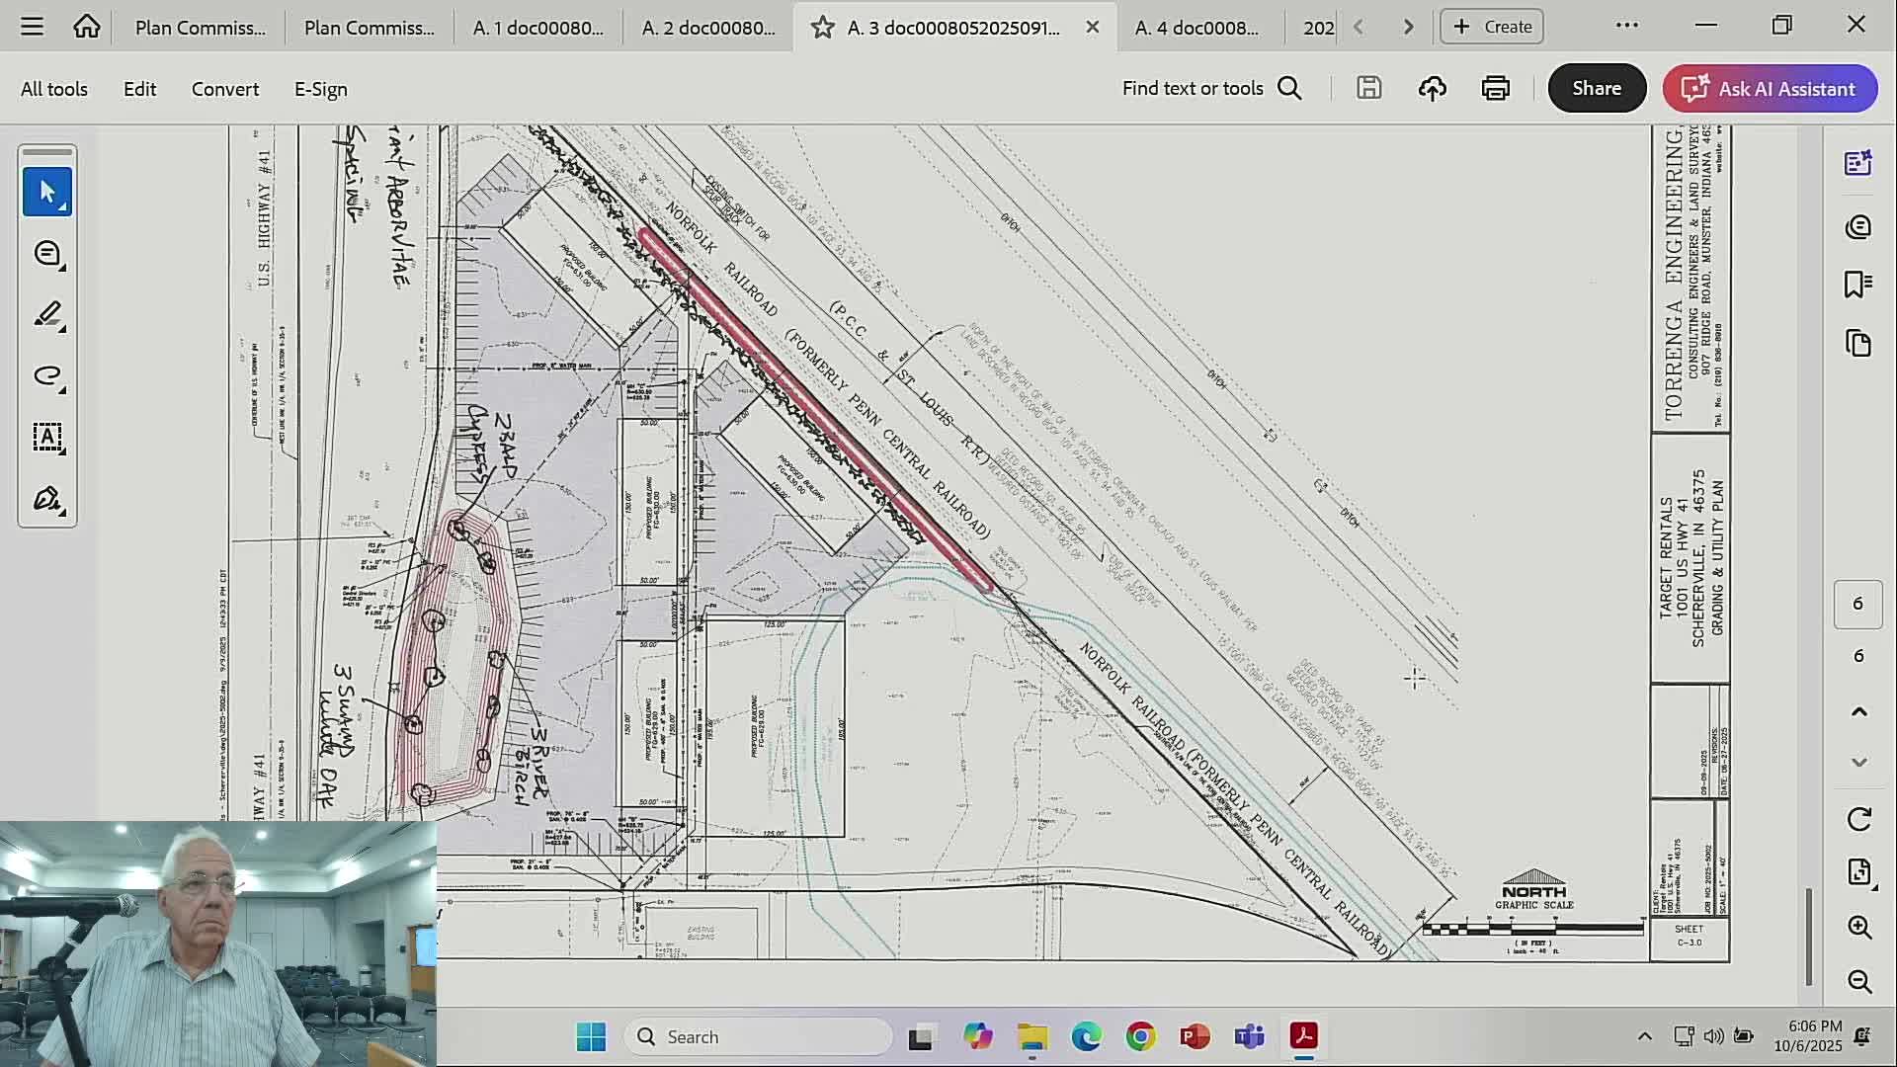This screenshot has width=1897, height=1067.
Task: Expand the Windows system tray chevron
Action: tap(1644, 1036)
